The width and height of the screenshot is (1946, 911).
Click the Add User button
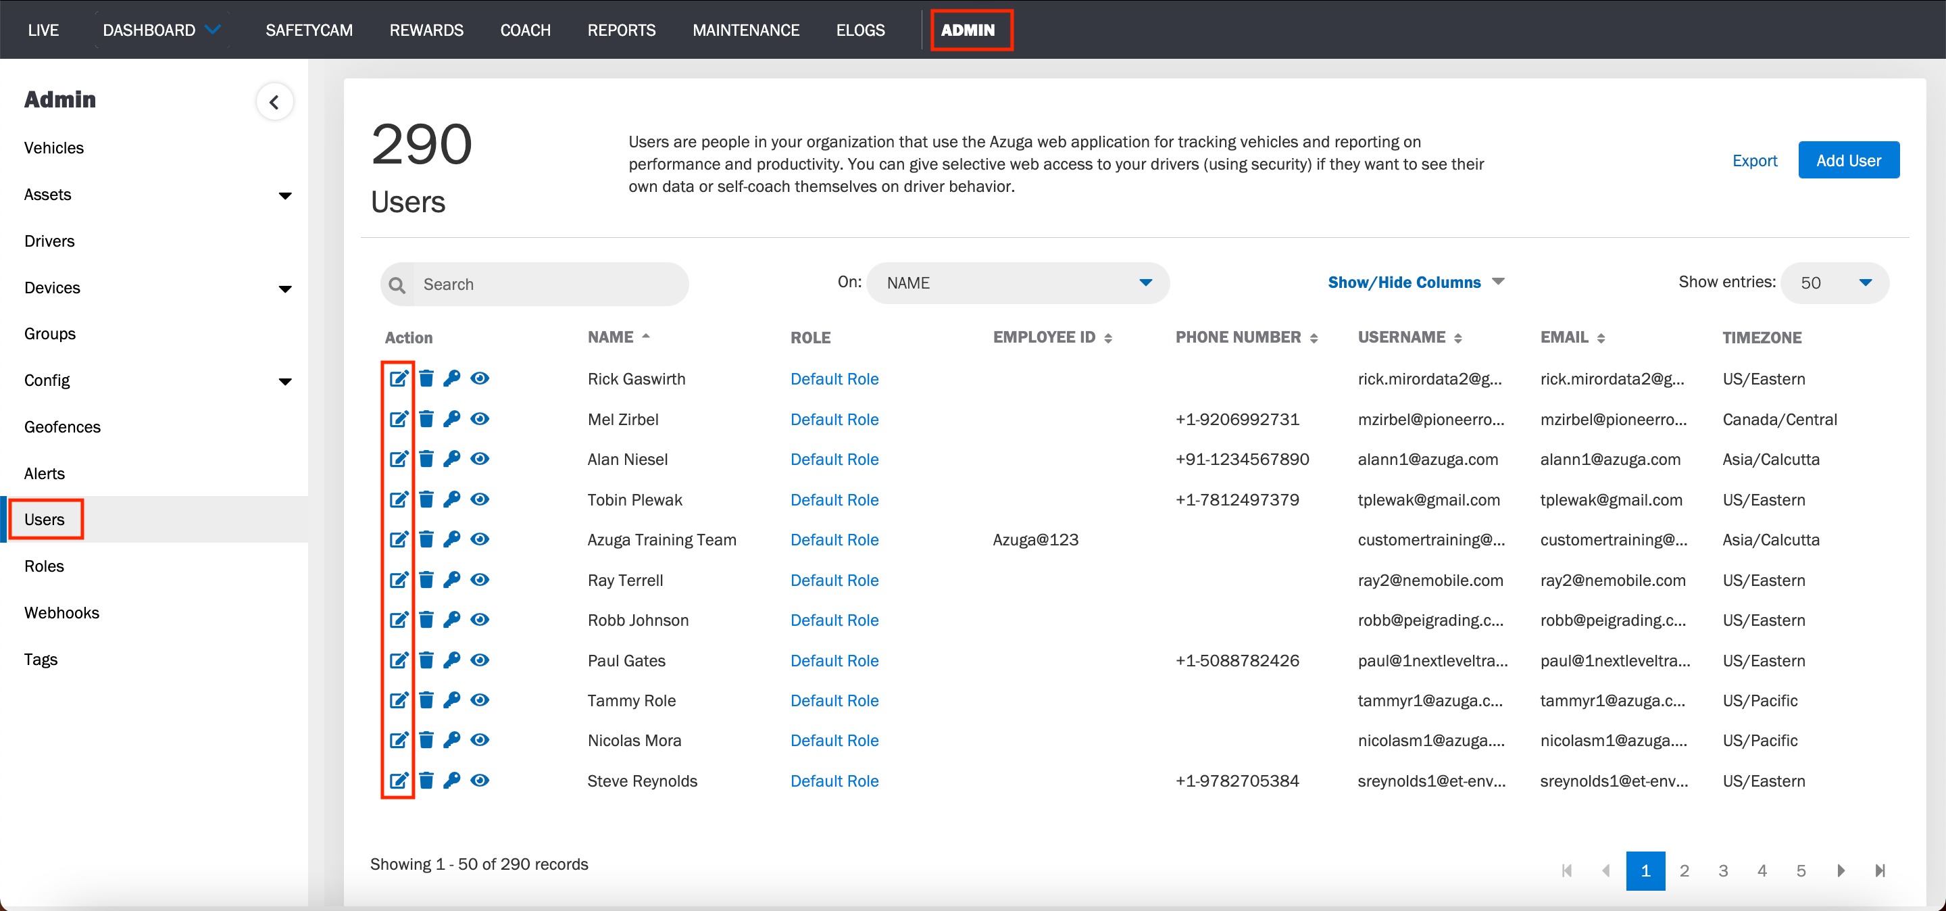pos(1848,160)
